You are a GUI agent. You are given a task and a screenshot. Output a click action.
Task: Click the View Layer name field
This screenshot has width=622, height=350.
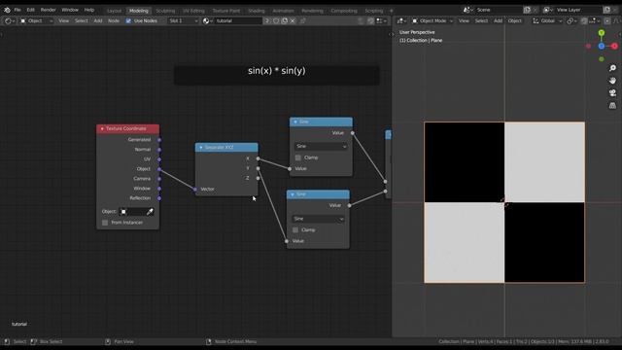click(578, 10)
